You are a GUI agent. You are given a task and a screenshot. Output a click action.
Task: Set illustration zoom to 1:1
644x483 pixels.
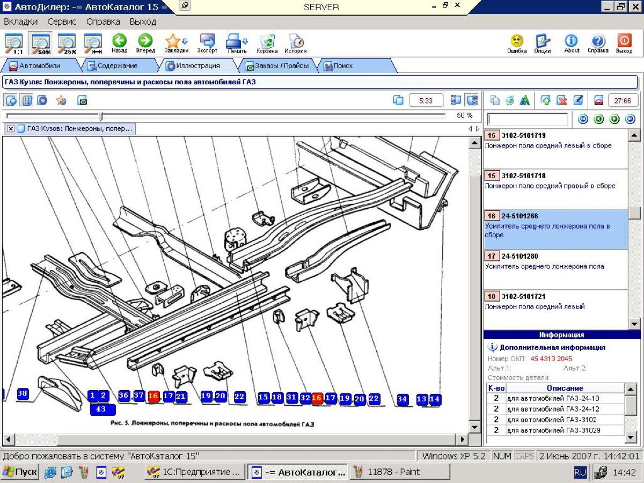click(x=14, y=43)
